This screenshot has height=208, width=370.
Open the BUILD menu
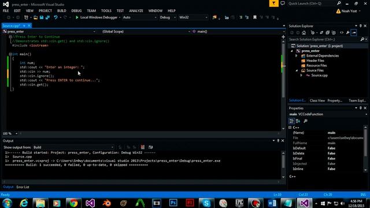62,11
